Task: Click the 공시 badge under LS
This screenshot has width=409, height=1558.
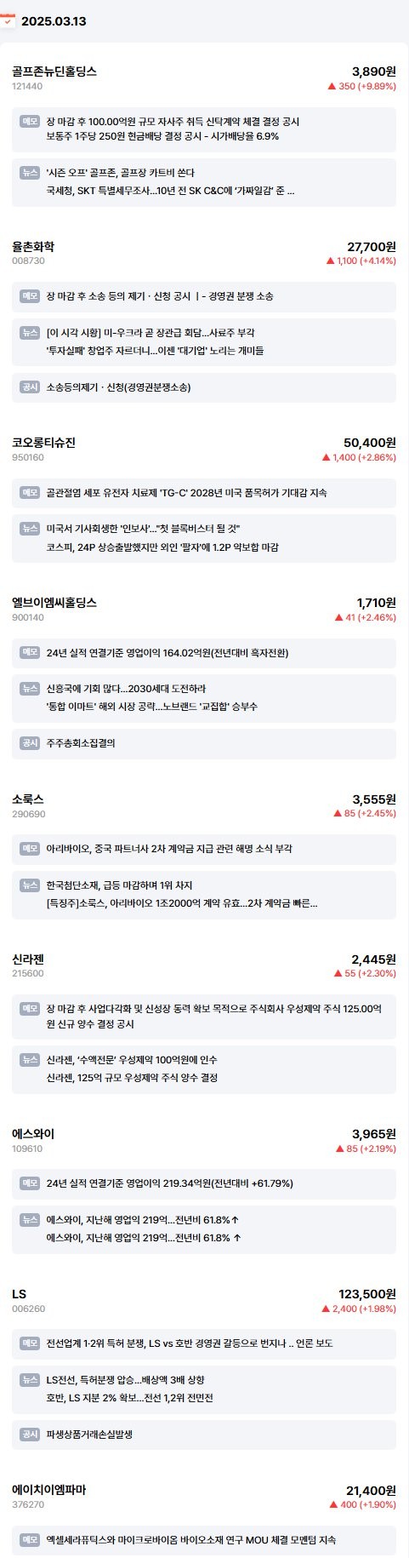Action: (x=30, y=1435)
